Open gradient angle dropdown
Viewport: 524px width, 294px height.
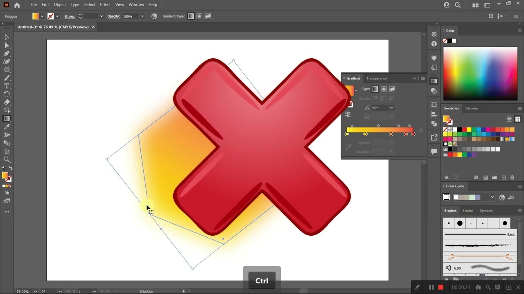(391, 108)
